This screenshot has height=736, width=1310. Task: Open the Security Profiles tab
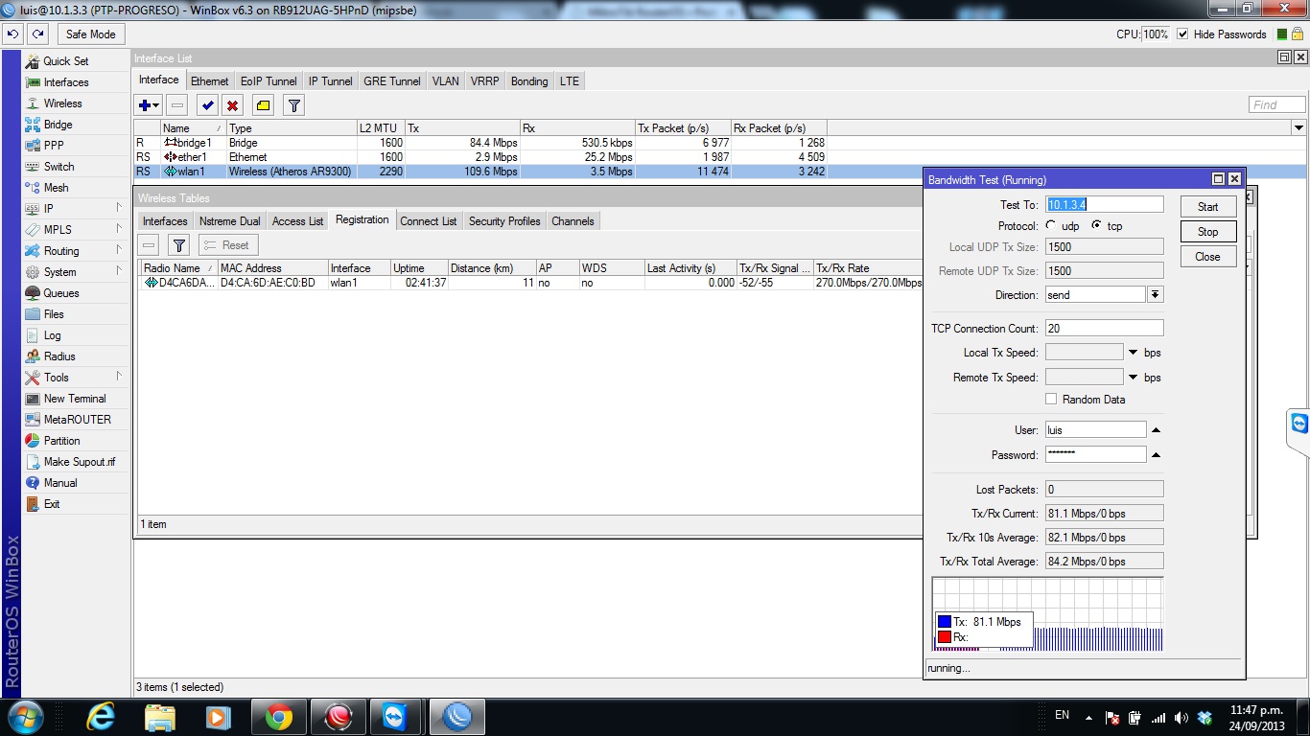tap(504, 221)
